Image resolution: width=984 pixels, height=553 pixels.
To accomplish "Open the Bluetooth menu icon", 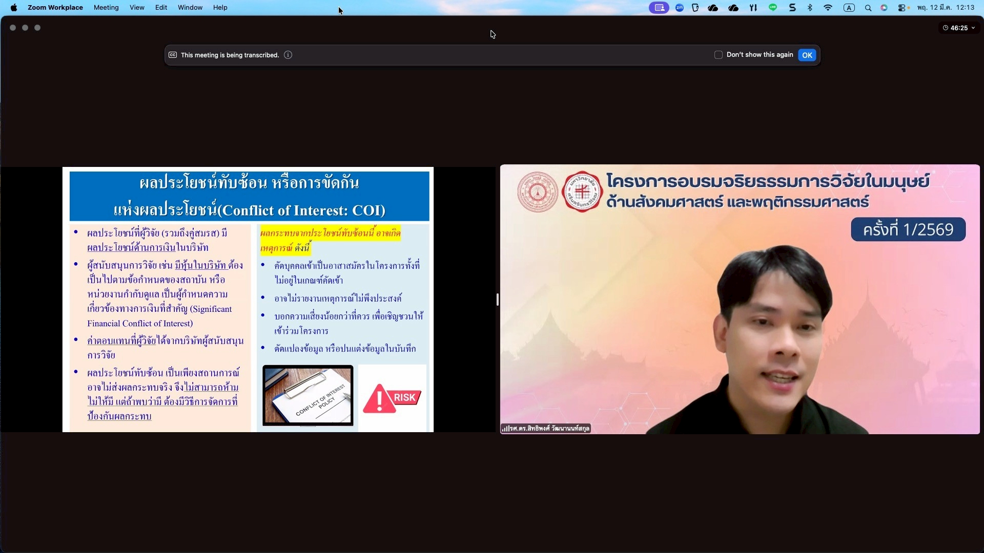I will point(810,8).
